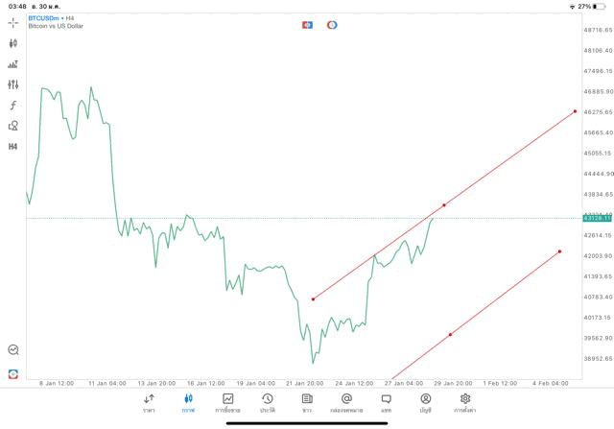Viewport: 614px width, 429px height.
Task: Open the แชท (Chat) tab
Action: pos(386,402)
